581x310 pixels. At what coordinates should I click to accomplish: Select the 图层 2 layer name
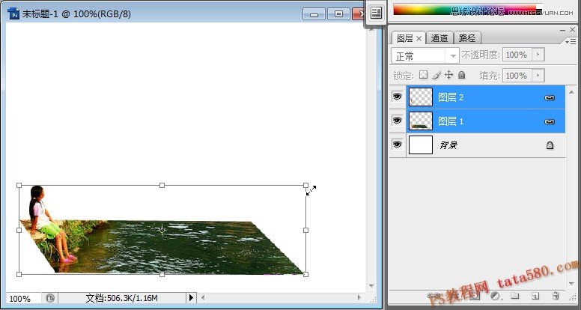(x=451, y=97)
